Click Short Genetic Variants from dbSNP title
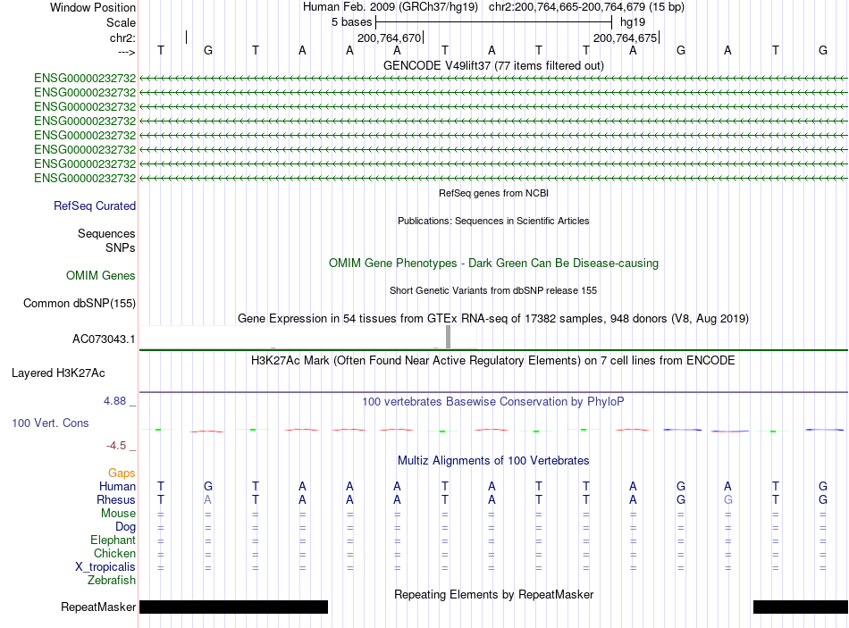 (x=493, y=290)
